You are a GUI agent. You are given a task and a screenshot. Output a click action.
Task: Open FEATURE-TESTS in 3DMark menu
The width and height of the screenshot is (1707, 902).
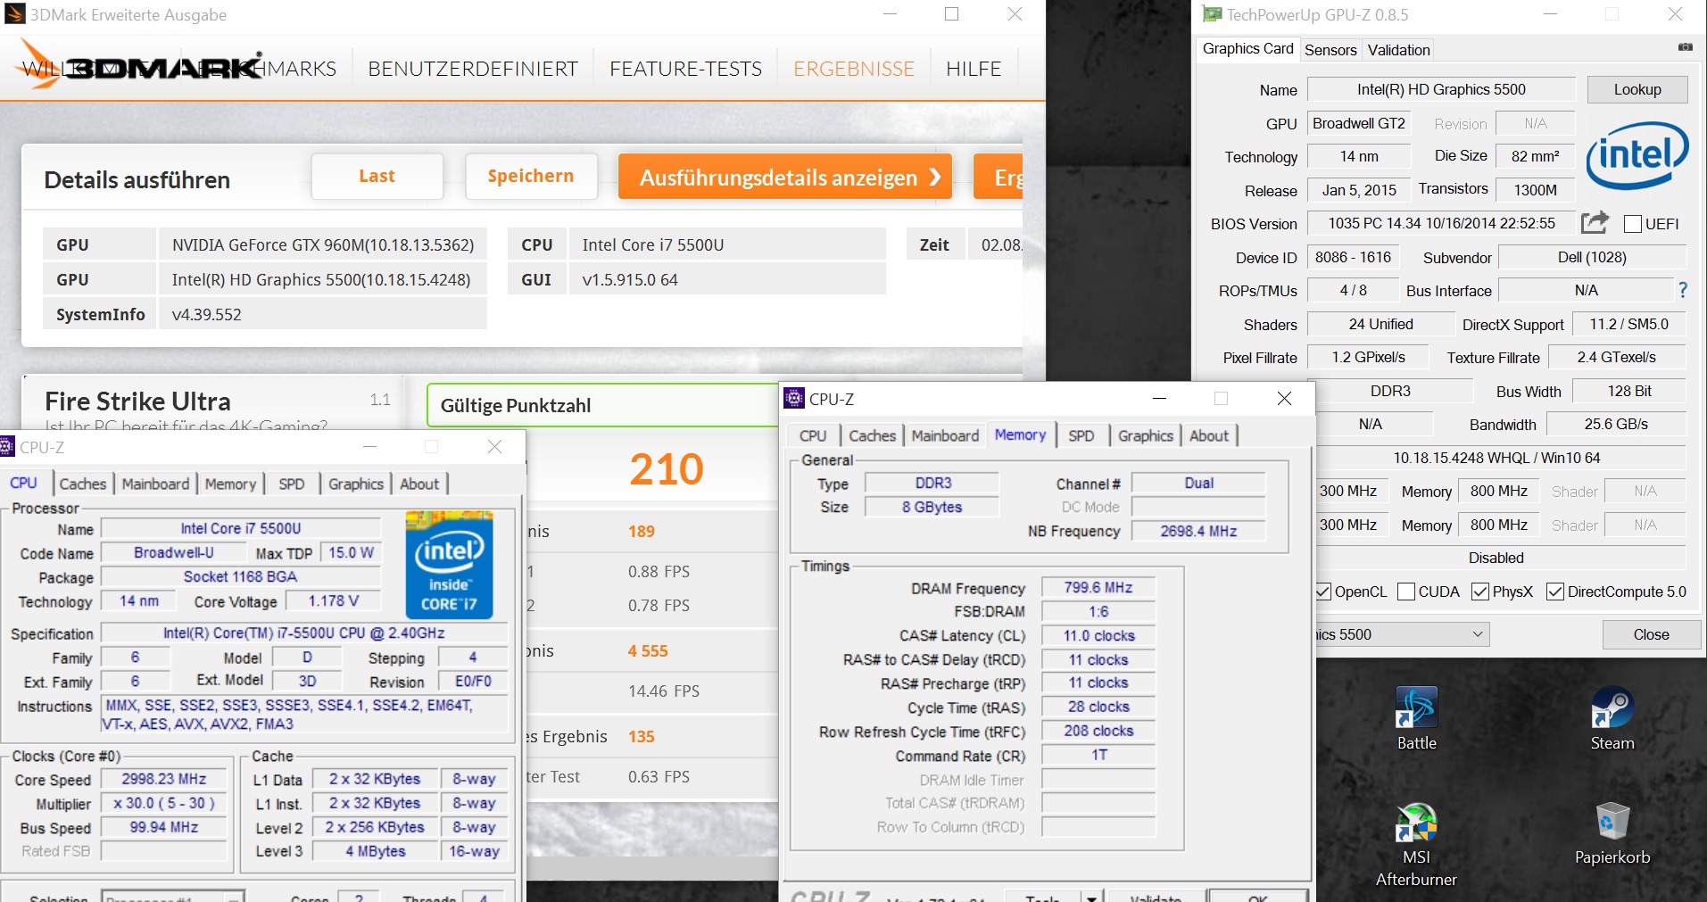(x=685, y=69)
